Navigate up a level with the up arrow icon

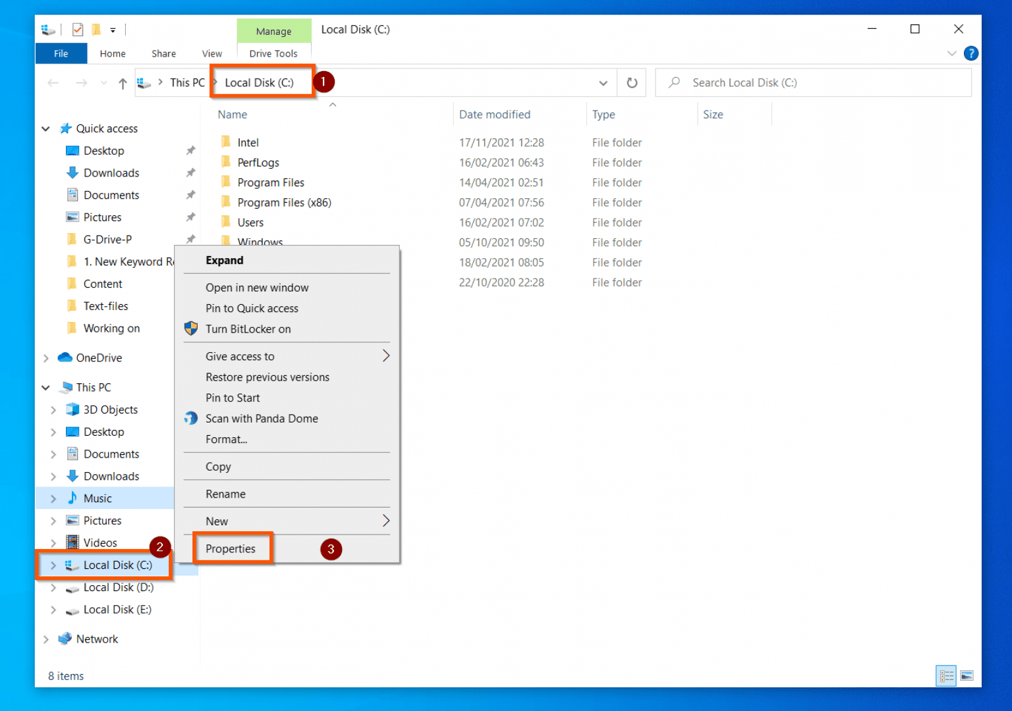[123, 82]
